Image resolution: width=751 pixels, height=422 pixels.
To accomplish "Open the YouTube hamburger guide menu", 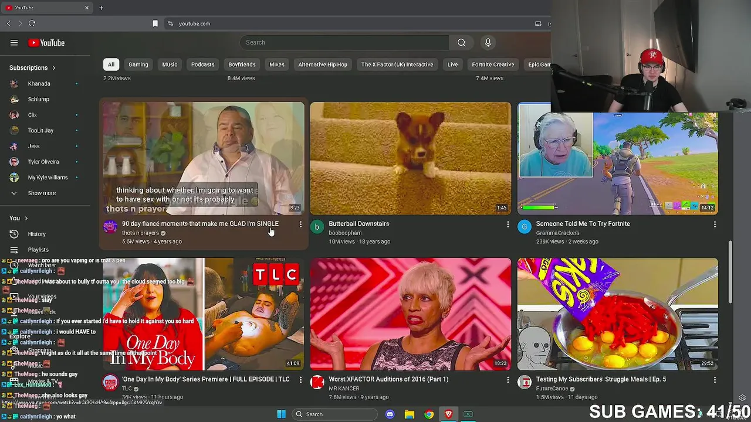I will coord(14,43).
